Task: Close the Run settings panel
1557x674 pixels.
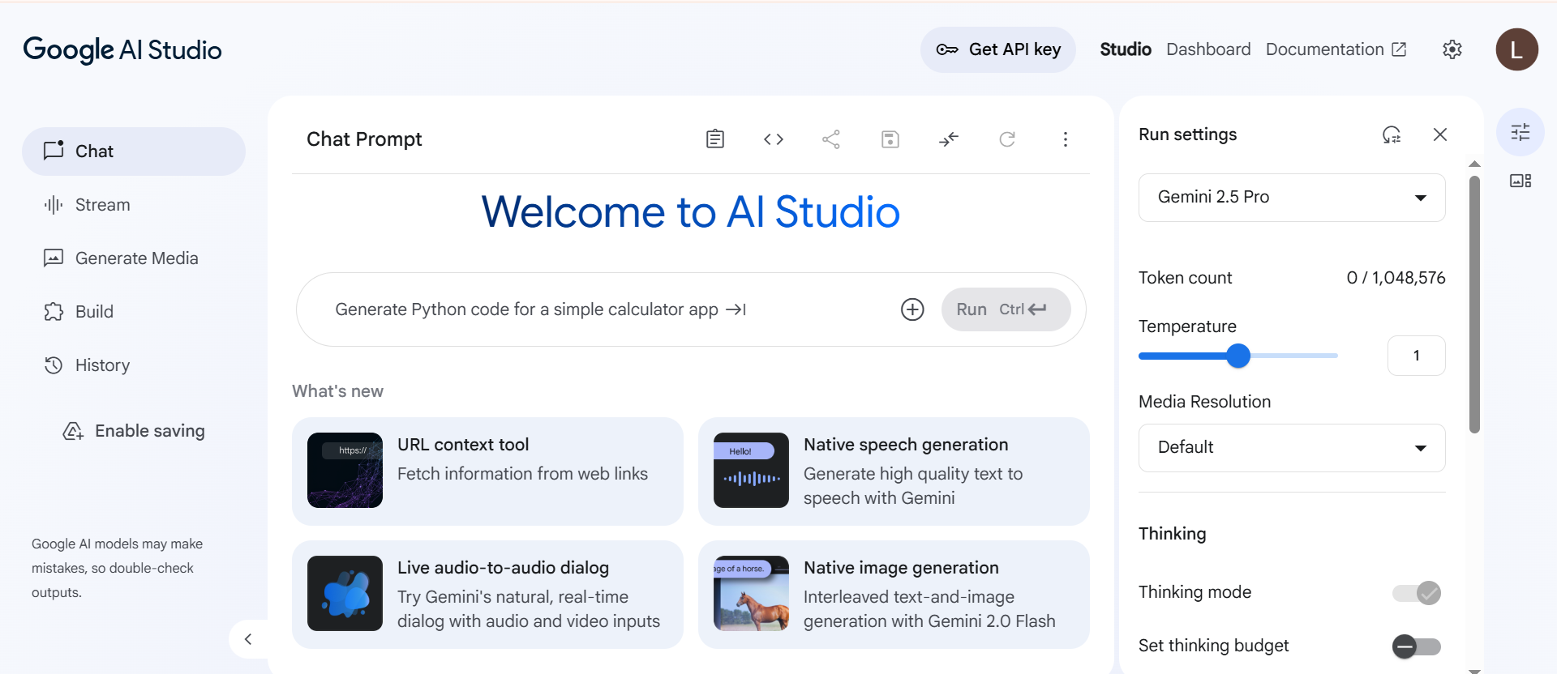Action: pos(1440,134)
